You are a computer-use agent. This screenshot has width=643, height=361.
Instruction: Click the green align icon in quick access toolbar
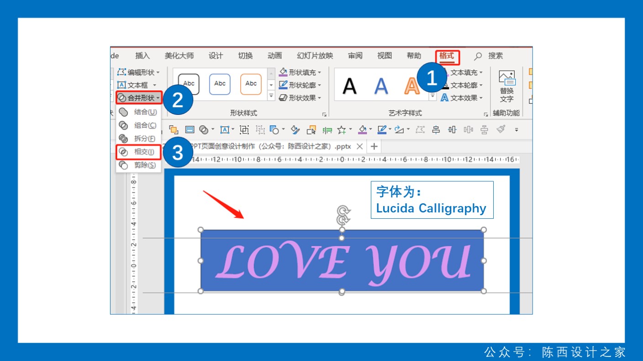pyautogui.click(x=327, y=130)
